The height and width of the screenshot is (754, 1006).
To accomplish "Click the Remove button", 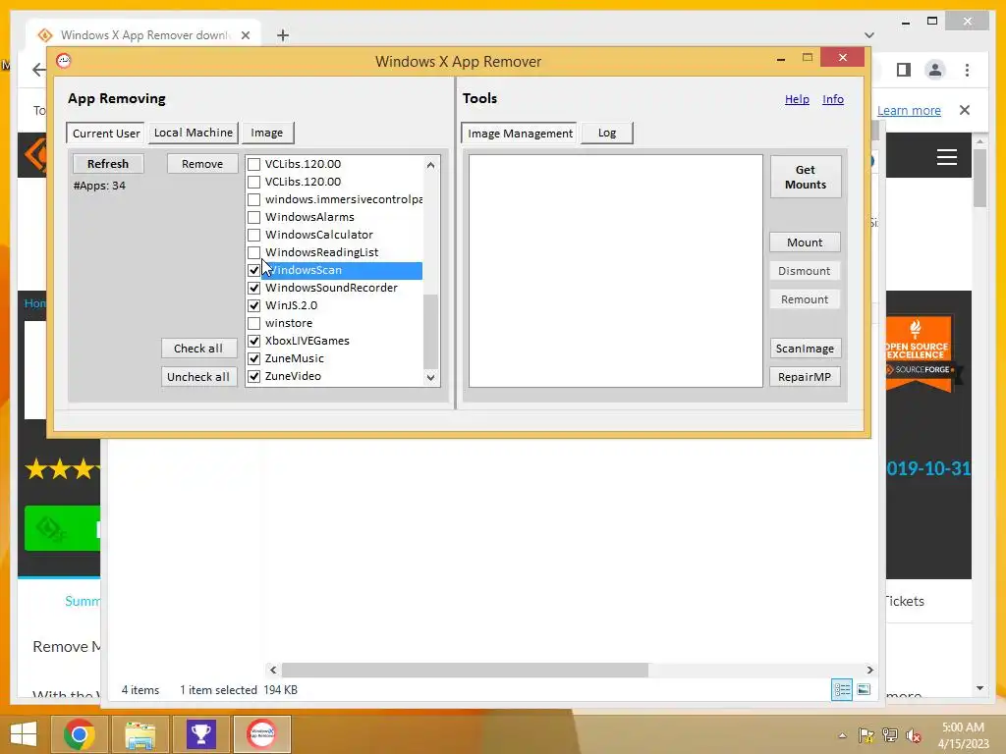I will point(202,164).
